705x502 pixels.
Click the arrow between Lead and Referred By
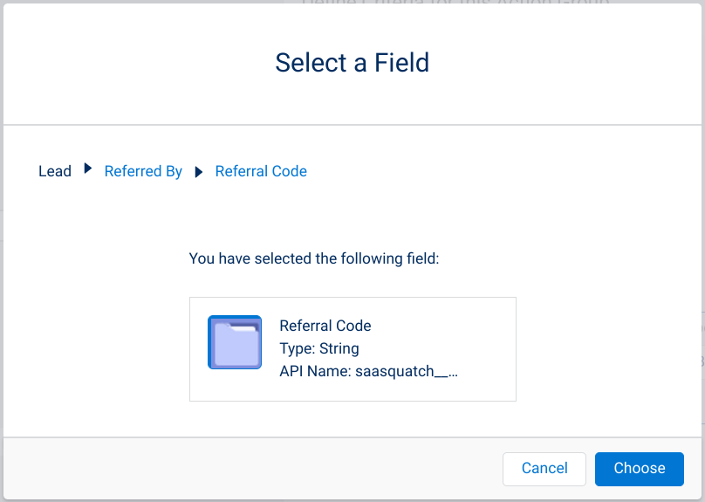pyautogui.click(x=88, y=168)
